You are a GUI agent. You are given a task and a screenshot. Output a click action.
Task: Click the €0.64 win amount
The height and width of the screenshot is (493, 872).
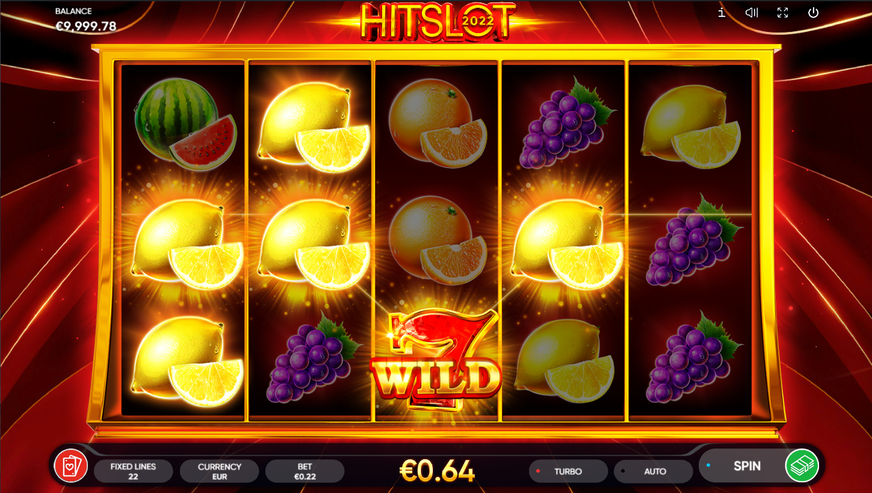437,471
